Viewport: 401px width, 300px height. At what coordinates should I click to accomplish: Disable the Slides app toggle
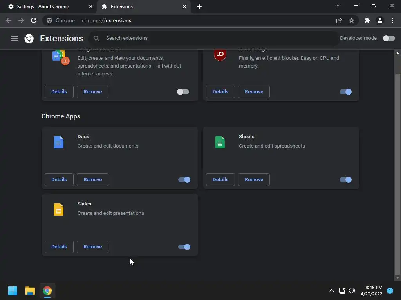click(184, 247)
